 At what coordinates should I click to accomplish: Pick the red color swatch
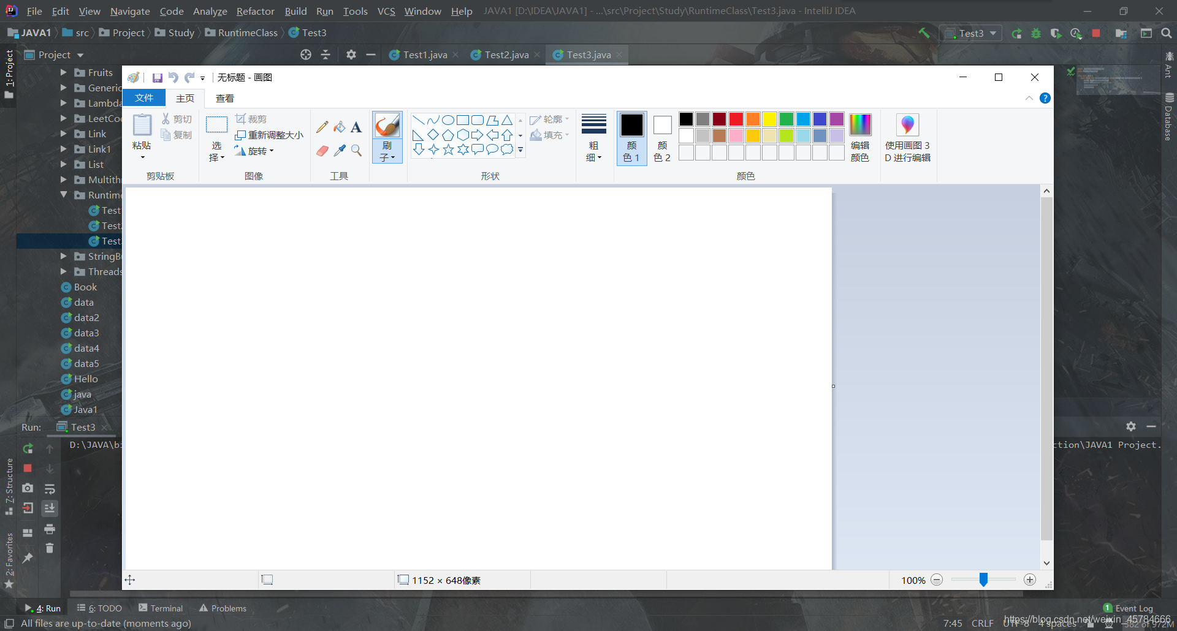point(736,119)
